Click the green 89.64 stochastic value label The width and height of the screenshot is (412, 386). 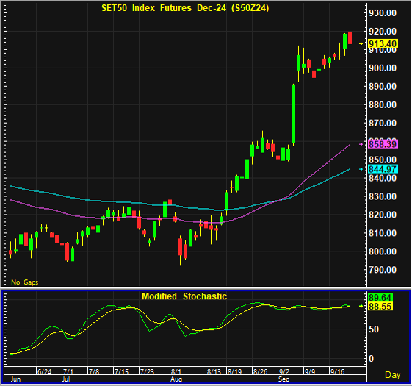point(380,298)
